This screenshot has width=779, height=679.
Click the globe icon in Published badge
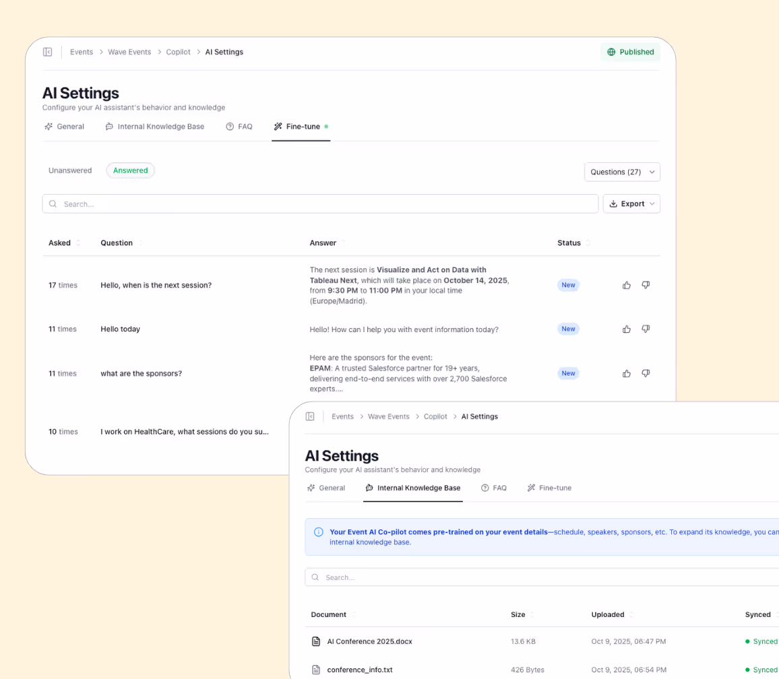pos(611,52)
